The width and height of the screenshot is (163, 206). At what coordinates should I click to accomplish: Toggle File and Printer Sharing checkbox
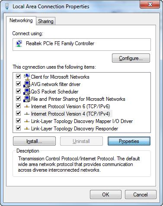pyautogui.click(x=18, y=99)
